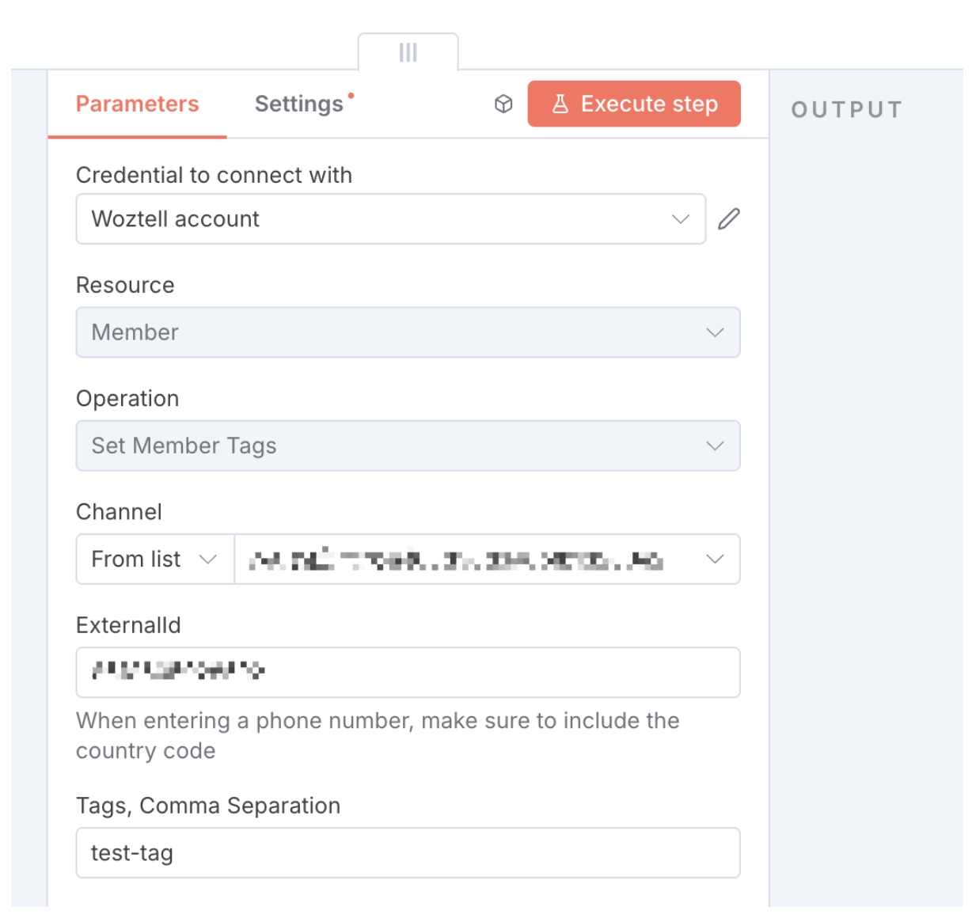Change the Channel mode From list selector
This screenshot has width=972, height=918.
click(155, 560)
